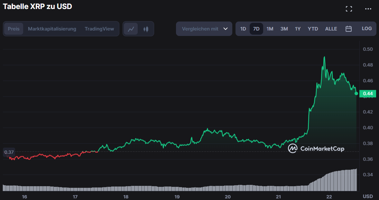Select the Preis tab
Screen dimensions: 379x200
(x=14, y=29)
